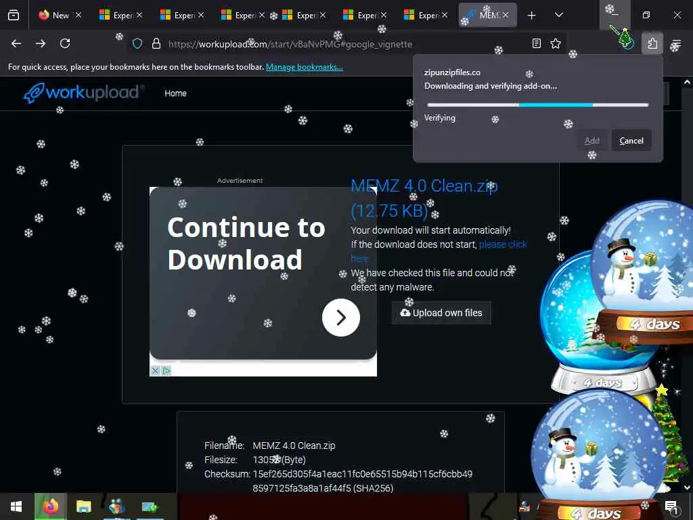Viewport: 693px width, 520px height.
Task: Click the page scrollbar up arrow
Action: point(687,82)
